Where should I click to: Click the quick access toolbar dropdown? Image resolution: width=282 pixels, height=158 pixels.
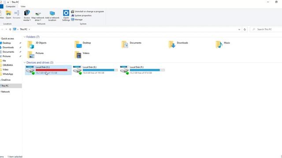pyautogui.click(x=8, y=2)
